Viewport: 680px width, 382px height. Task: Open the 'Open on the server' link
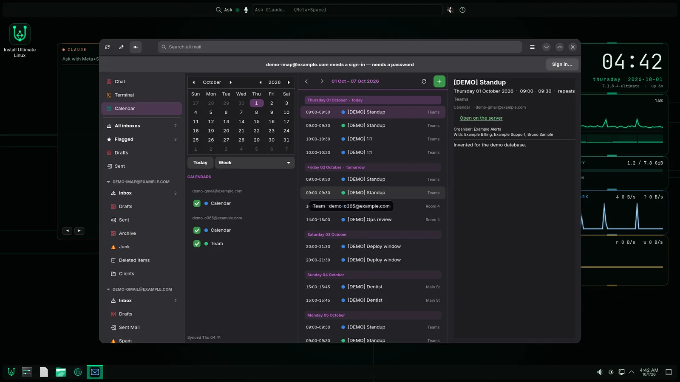point(481,118)
